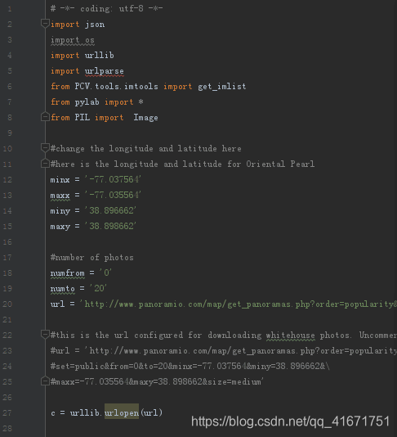Image resolution: width=397 pixels, height=437 pixels.
Task: Click fold end marker at line 11
Action: tap(45, 164)
